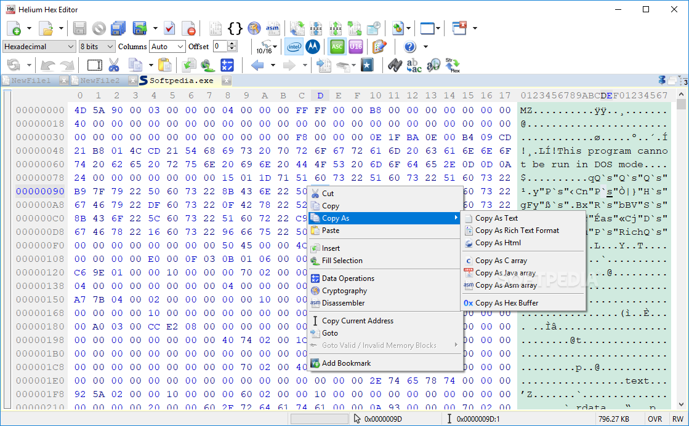Expand the Back navigation history arrow

click(x=273, y=65)
